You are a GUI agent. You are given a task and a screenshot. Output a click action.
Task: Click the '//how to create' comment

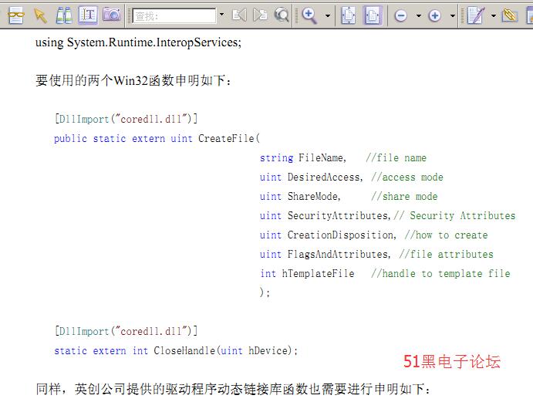point(447,235)
